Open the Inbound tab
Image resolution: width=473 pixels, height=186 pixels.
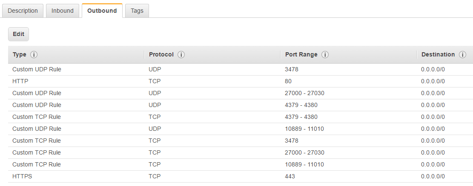[x=63, y=11]
